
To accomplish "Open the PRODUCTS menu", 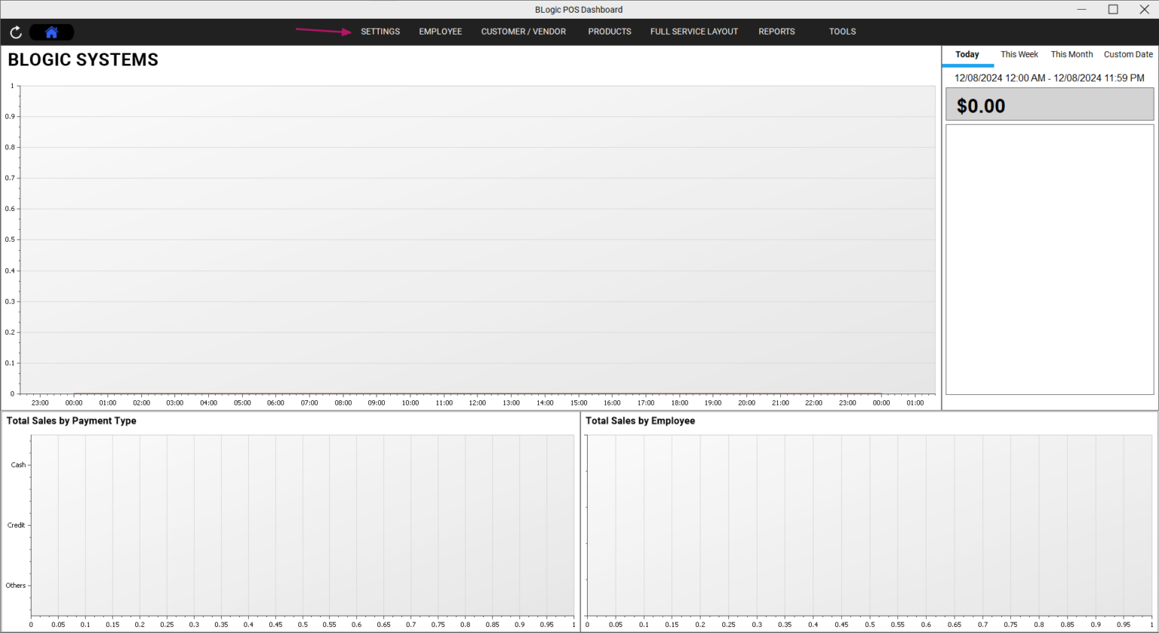I will coord(610,32).
